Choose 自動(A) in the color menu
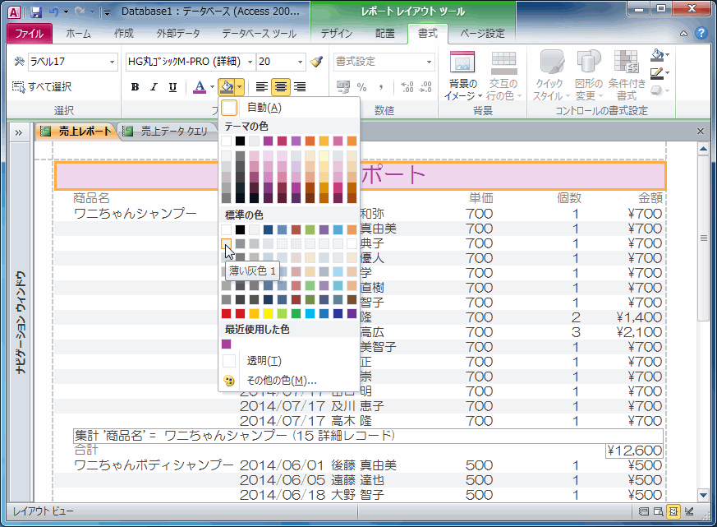This screenshot has width=717, height=527. point(264,108)
